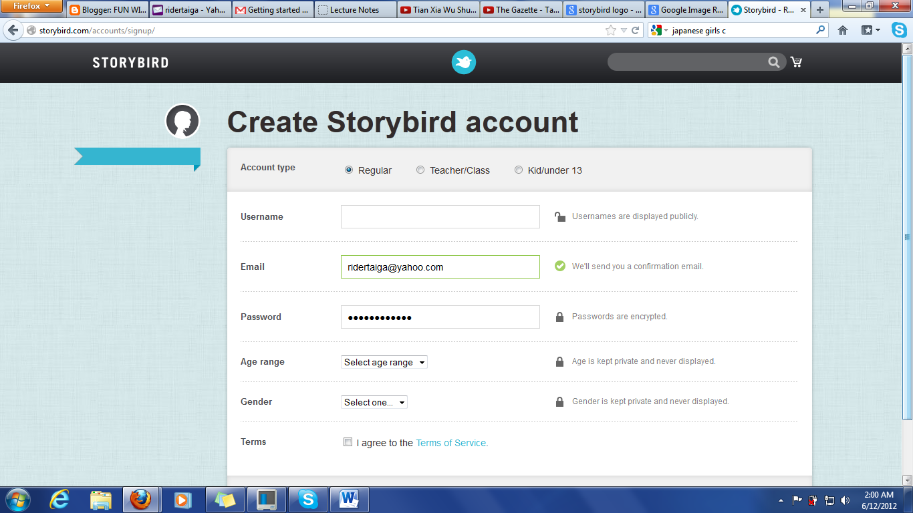Select the Teacher/Class account type
The image size is (913, 513).
pyautogui.click(x=420, y=170)
